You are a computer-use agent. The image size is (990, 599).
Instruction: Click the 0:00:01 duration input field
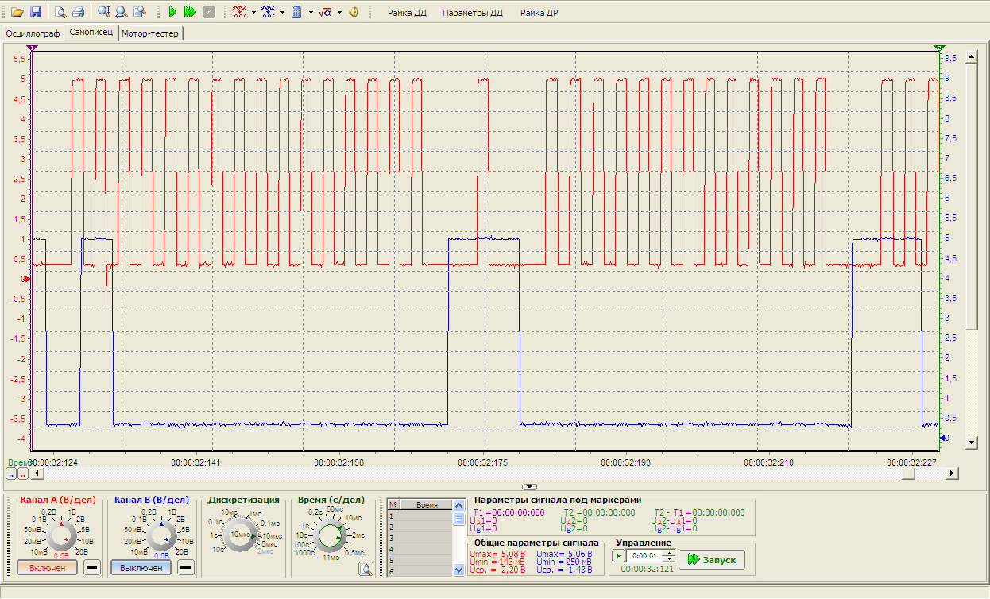[x=644, y=555]
